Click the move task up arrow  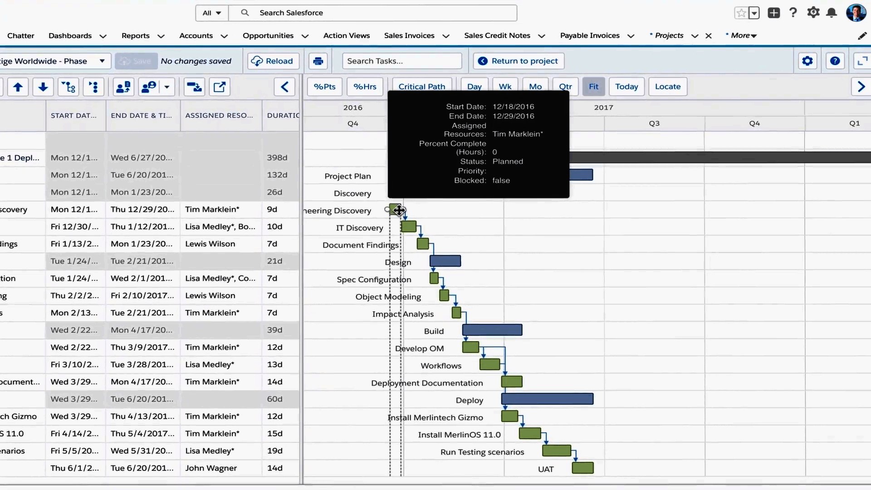[x=18, y=87]
